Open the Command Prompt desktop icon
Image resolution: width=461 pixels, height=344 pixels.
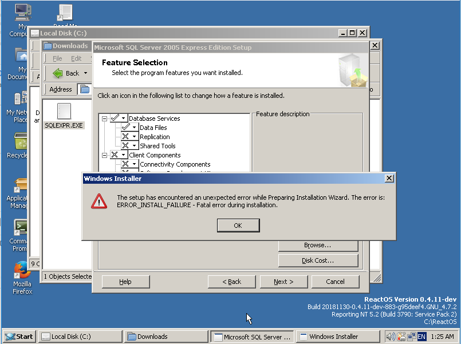20,228
